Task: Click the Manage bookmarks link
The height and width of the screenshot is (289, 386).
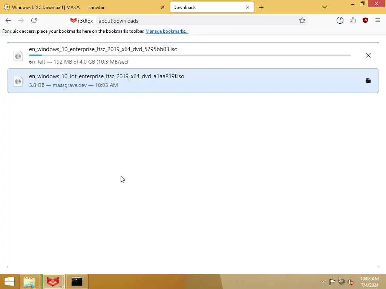Action: [167, 31]
